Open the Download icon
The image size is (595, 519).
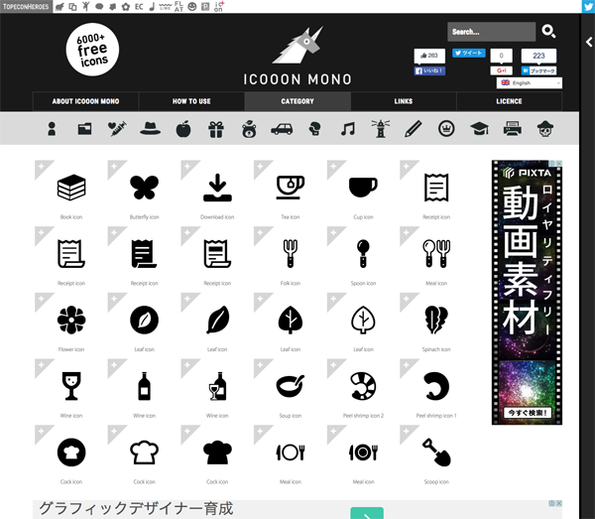click(217, 186)
